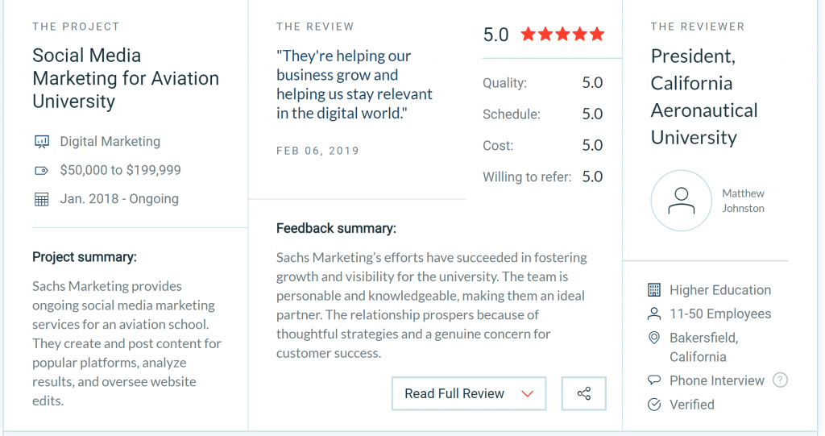The width and height of the screenshot is (825, 436).
Task: Click the Phone Interview speech bubble icon
Action: click(x=654, y=380)
